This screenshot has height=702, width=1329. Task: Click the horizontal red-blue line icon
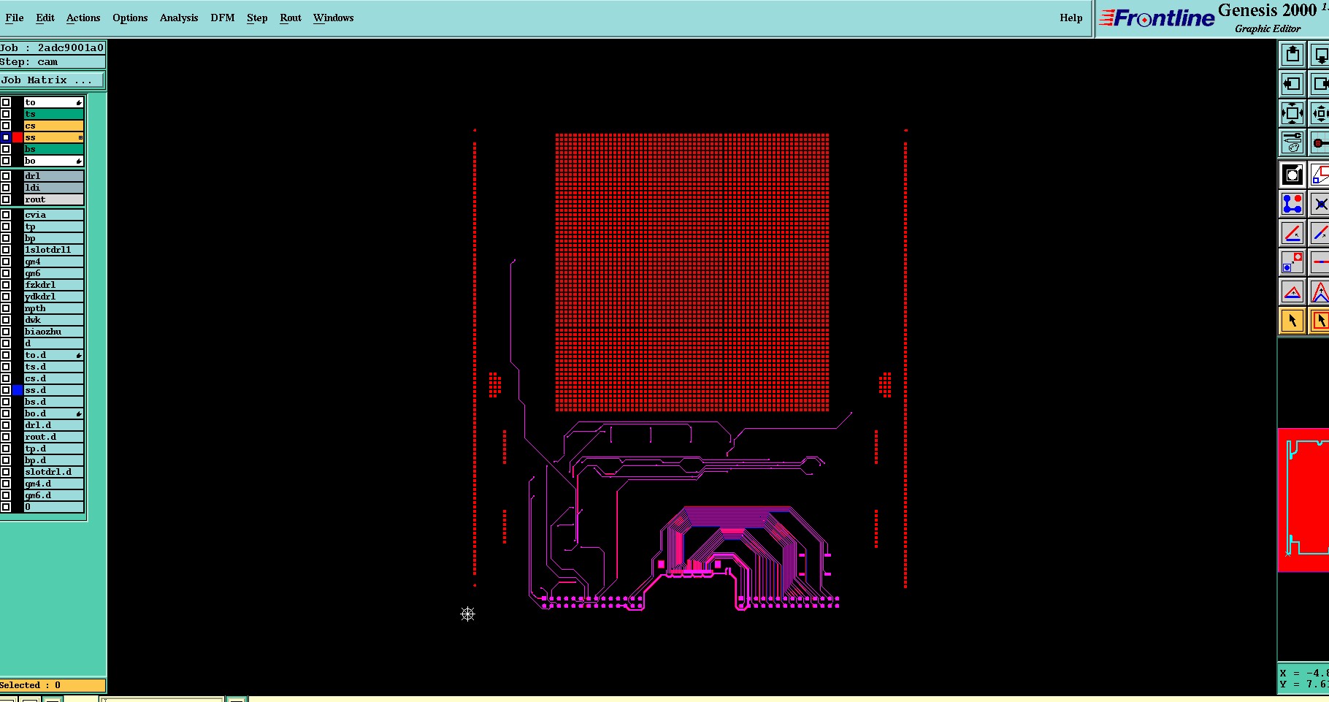(1320, 262)
